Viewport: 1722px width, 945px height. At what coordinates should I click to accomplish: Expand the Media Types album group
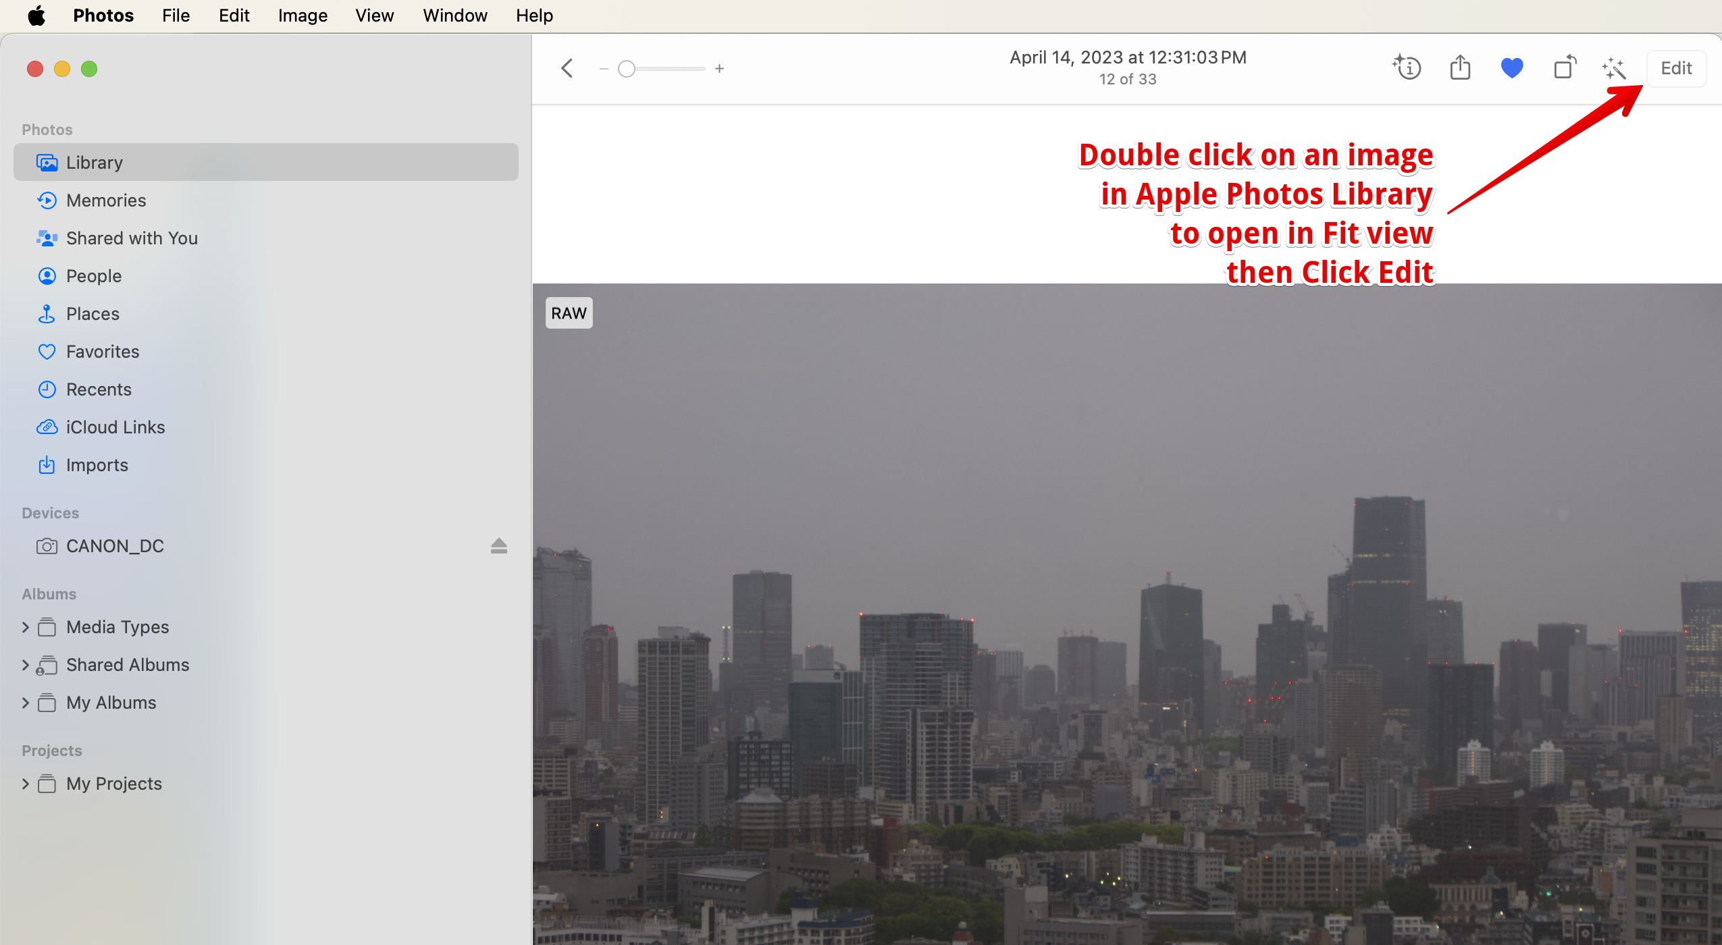point(26,627)
